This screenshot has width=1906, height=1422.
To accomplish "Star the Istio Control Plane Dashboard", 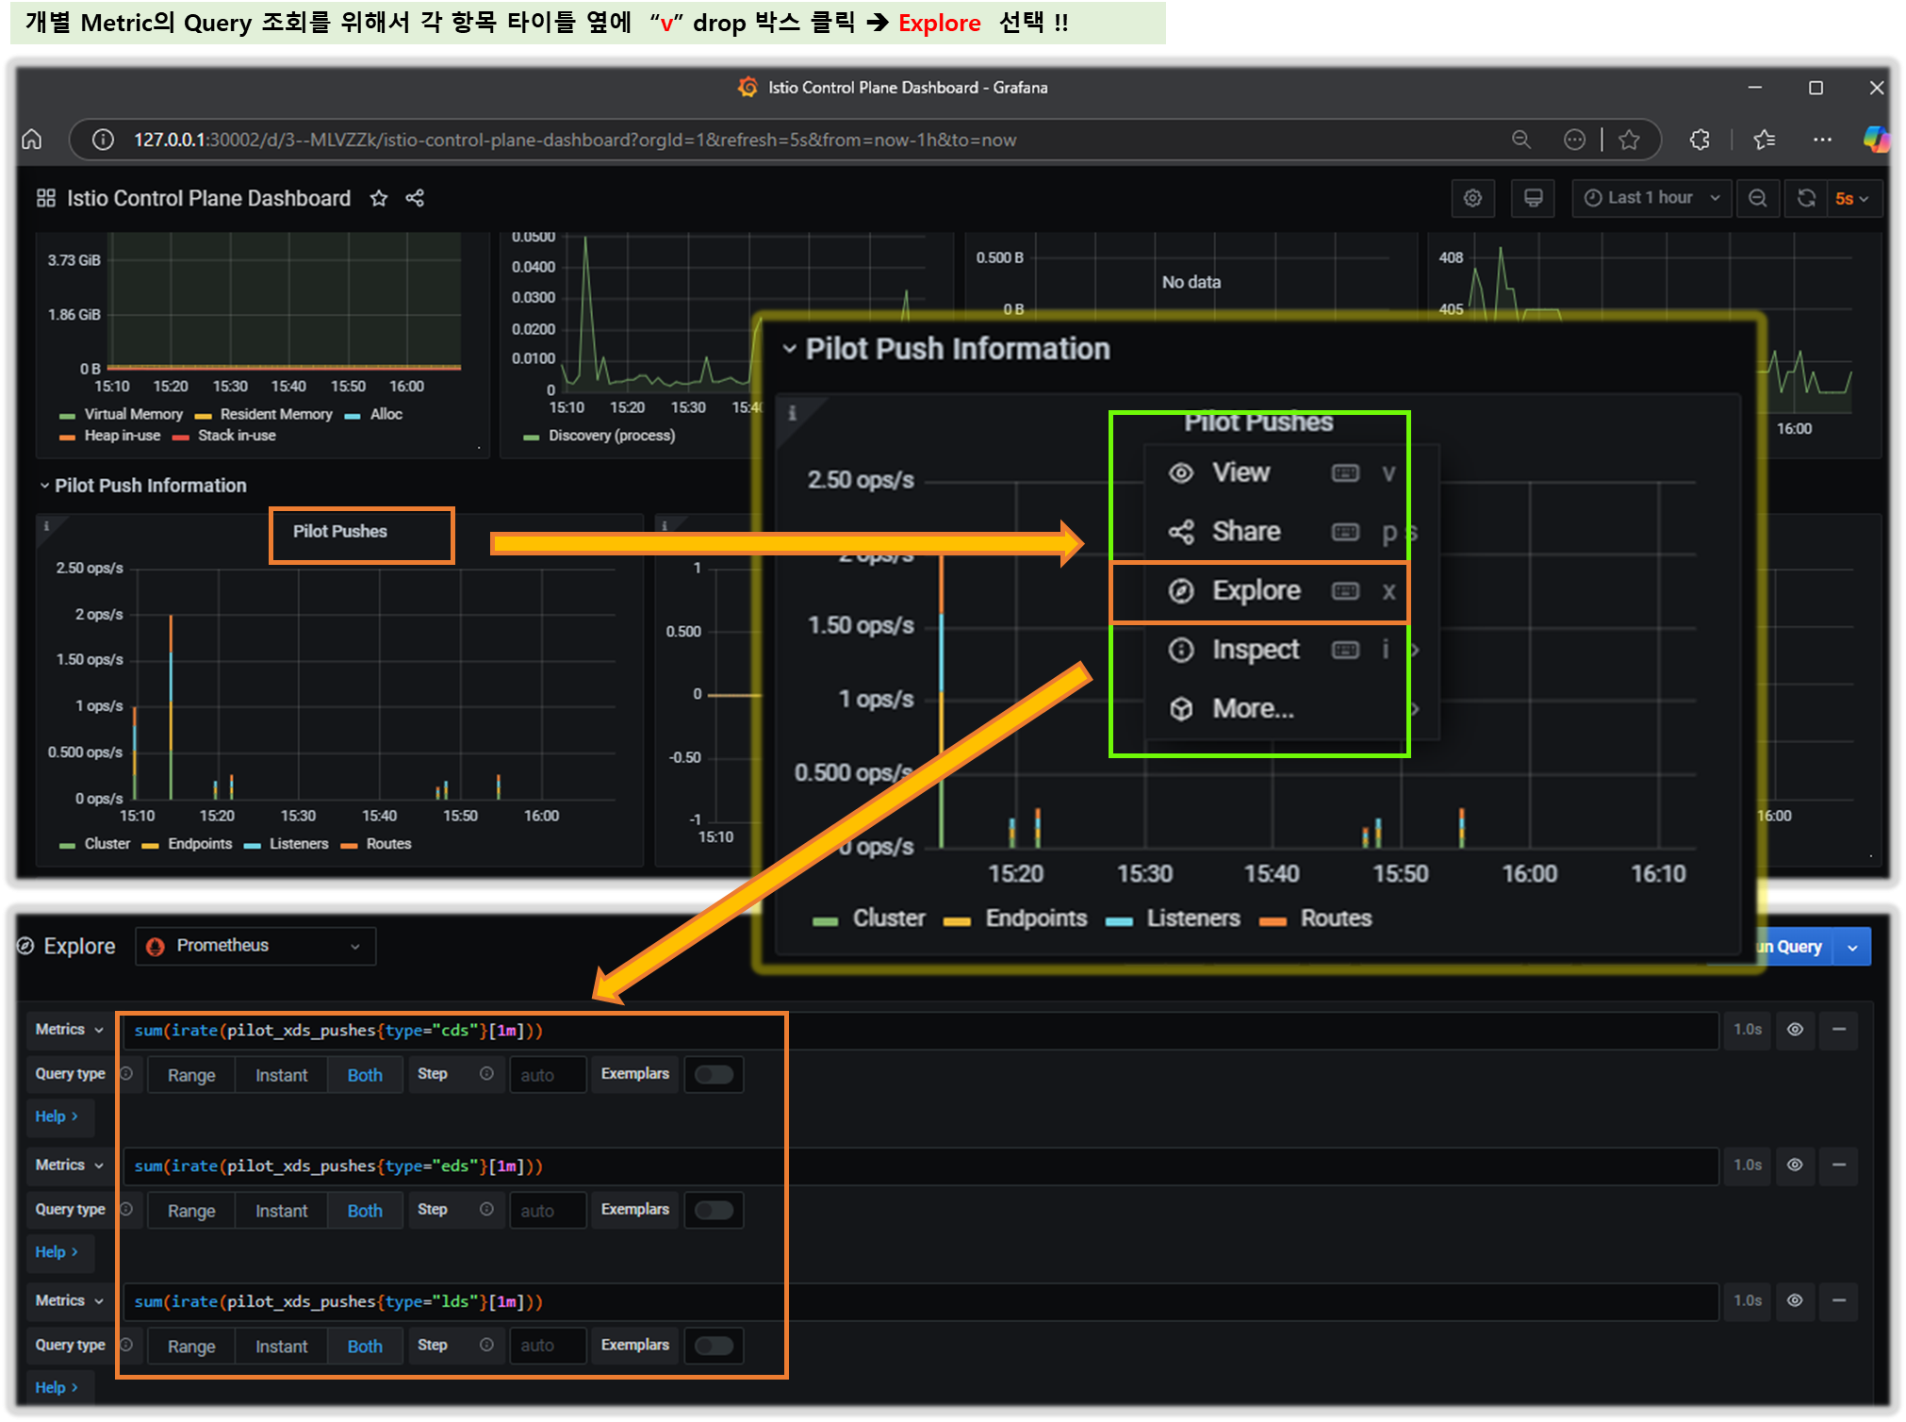I will tap(379, 198).
